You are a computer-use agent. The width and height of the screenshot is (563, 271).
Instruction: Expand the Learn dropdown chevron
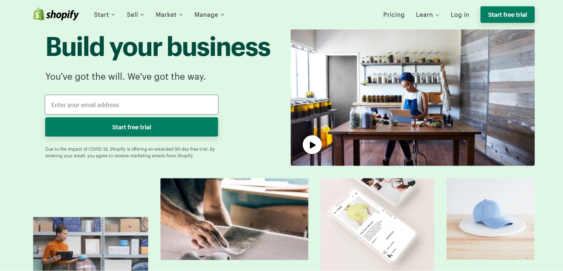click(x=437, y=15)
